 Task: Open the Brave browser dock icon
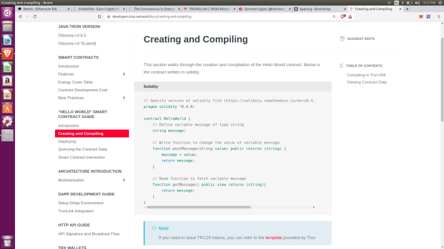pos(8,54)
